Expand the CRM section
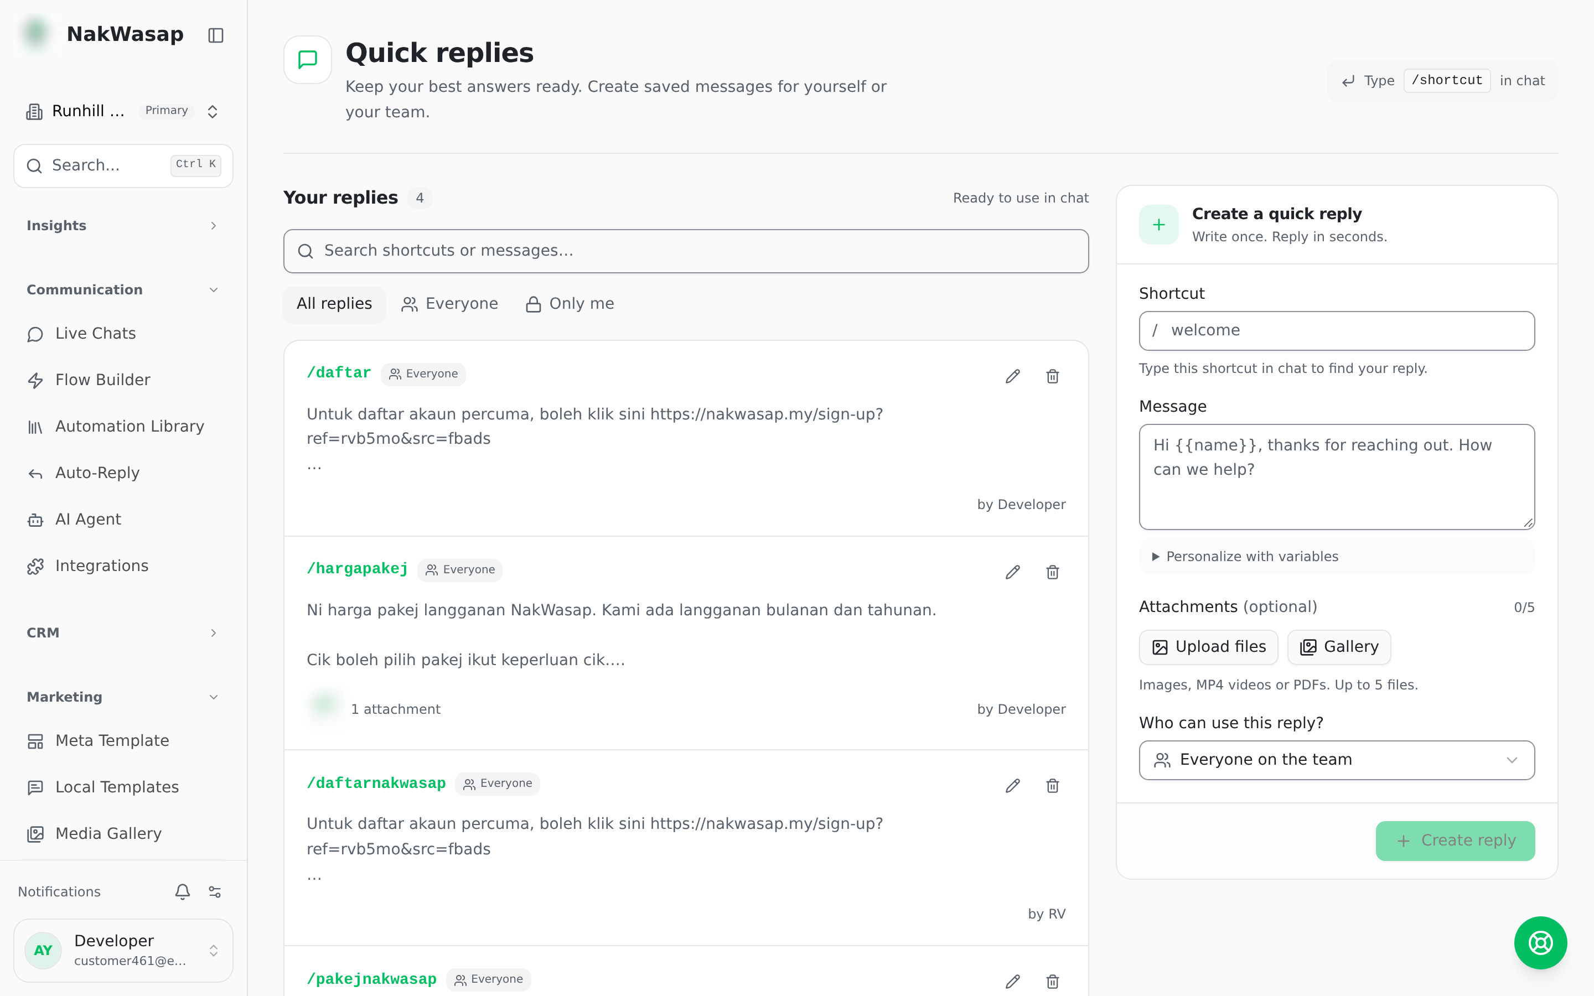This screenshot has height=996, width=1594. tap(122, 633)
